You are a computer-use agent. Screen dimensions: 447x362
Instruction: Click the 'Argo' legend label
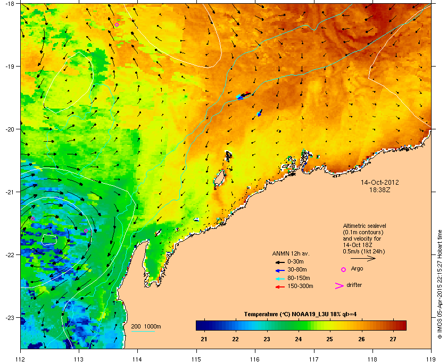click(x=357, y=269)
